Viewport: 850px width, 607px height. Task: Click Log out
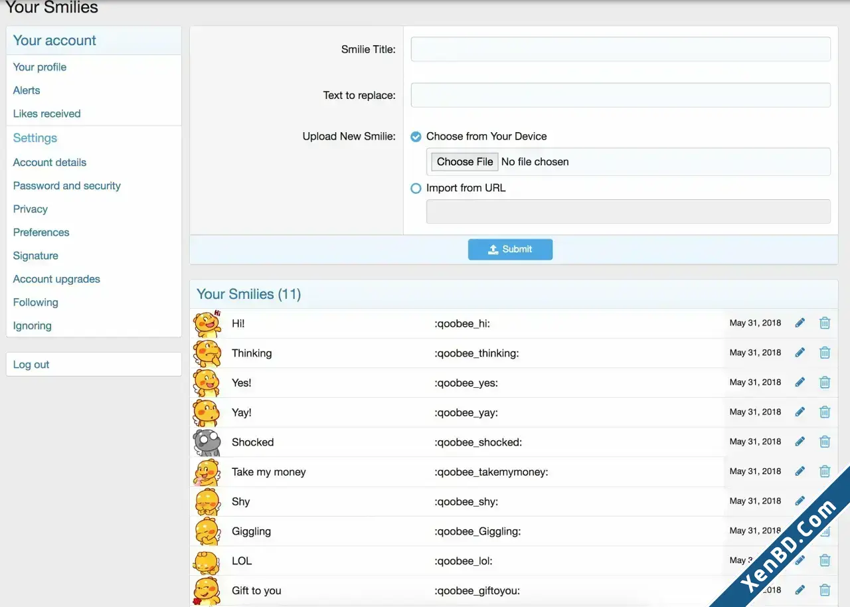[x=31, y=365]
